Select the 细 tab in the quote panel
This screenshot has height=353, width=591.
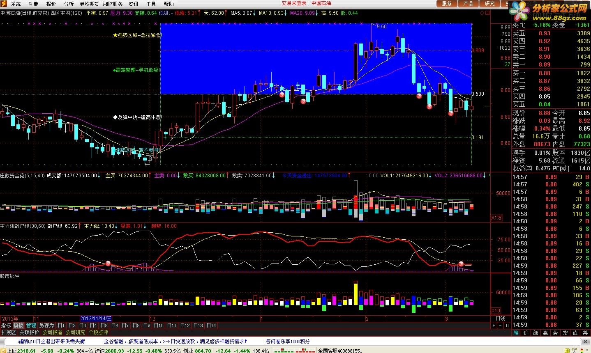point(536,333)
